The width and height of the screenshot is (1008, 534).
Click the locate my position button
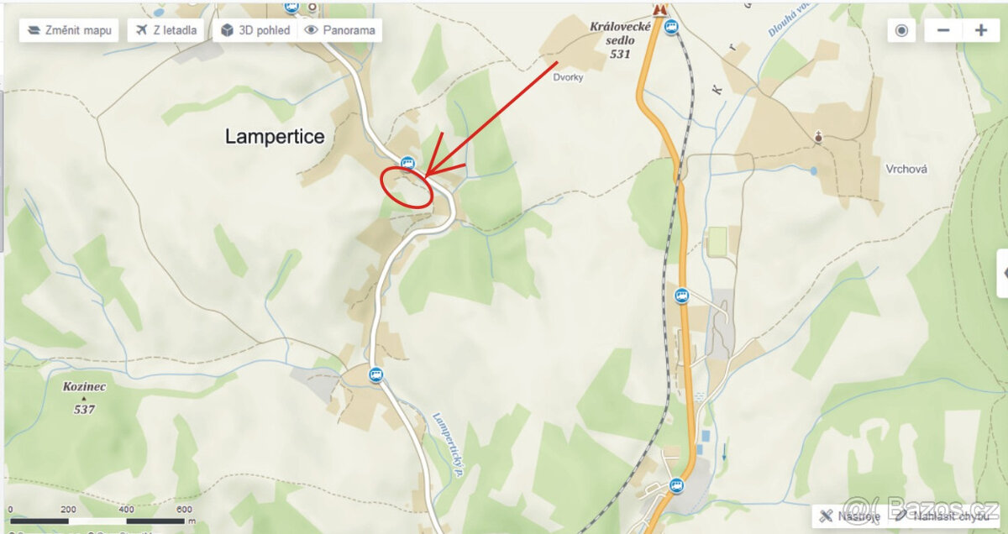click(x=901, y=30)
